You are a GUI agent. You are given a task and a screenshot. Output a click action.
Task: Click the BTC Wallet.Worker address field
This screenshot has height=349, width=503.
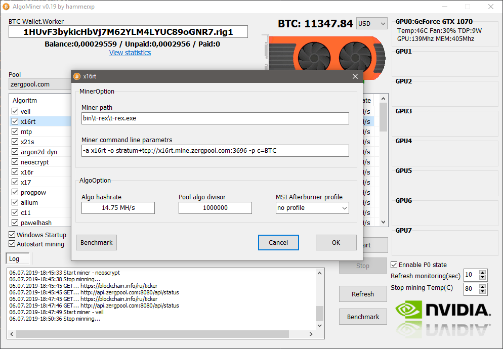[x=128, y=32]
